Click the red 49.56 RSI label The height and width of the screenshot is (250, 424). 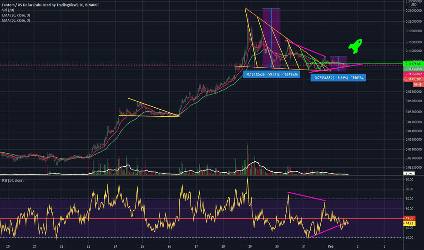[x=409, y=218]
